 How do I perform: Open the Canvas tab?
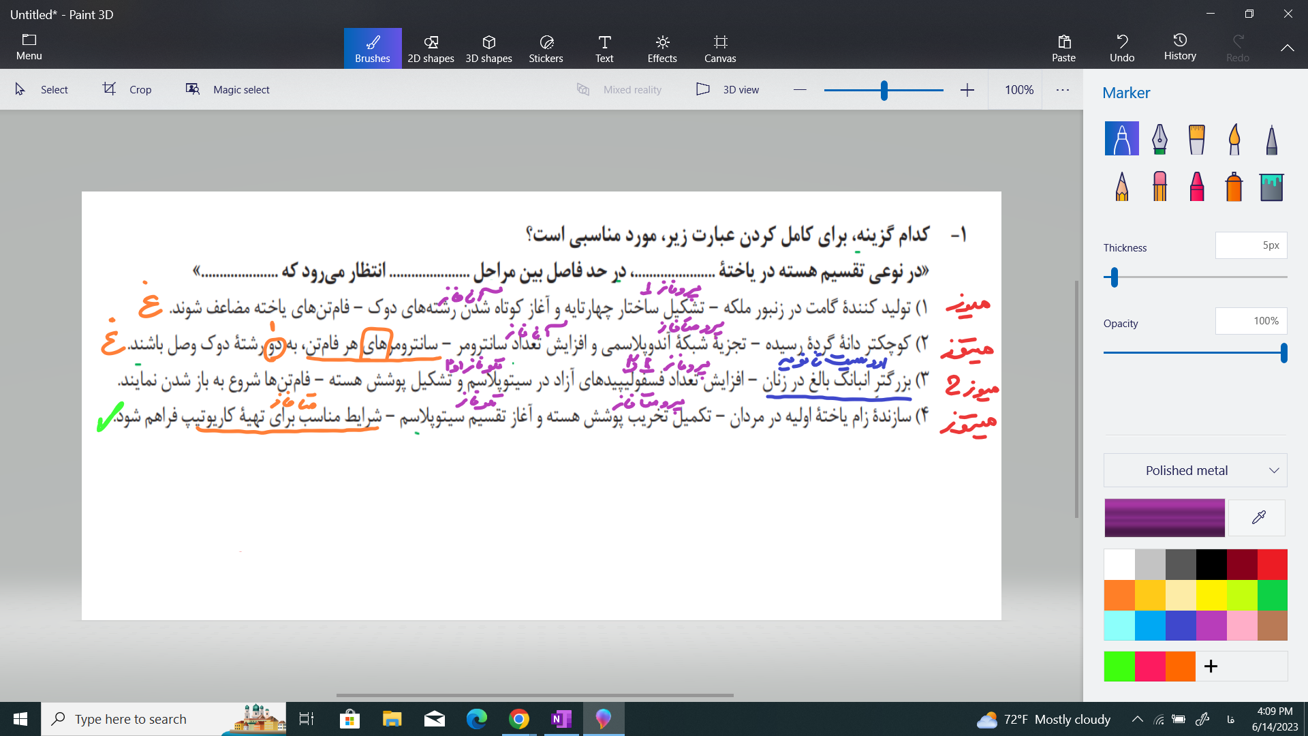coord(720,48)
